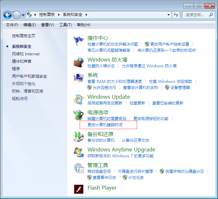This screenshot has width=218, height=199.
Task: Click shield icon beside 更改用户帐户控制设置
Action: 147,44
